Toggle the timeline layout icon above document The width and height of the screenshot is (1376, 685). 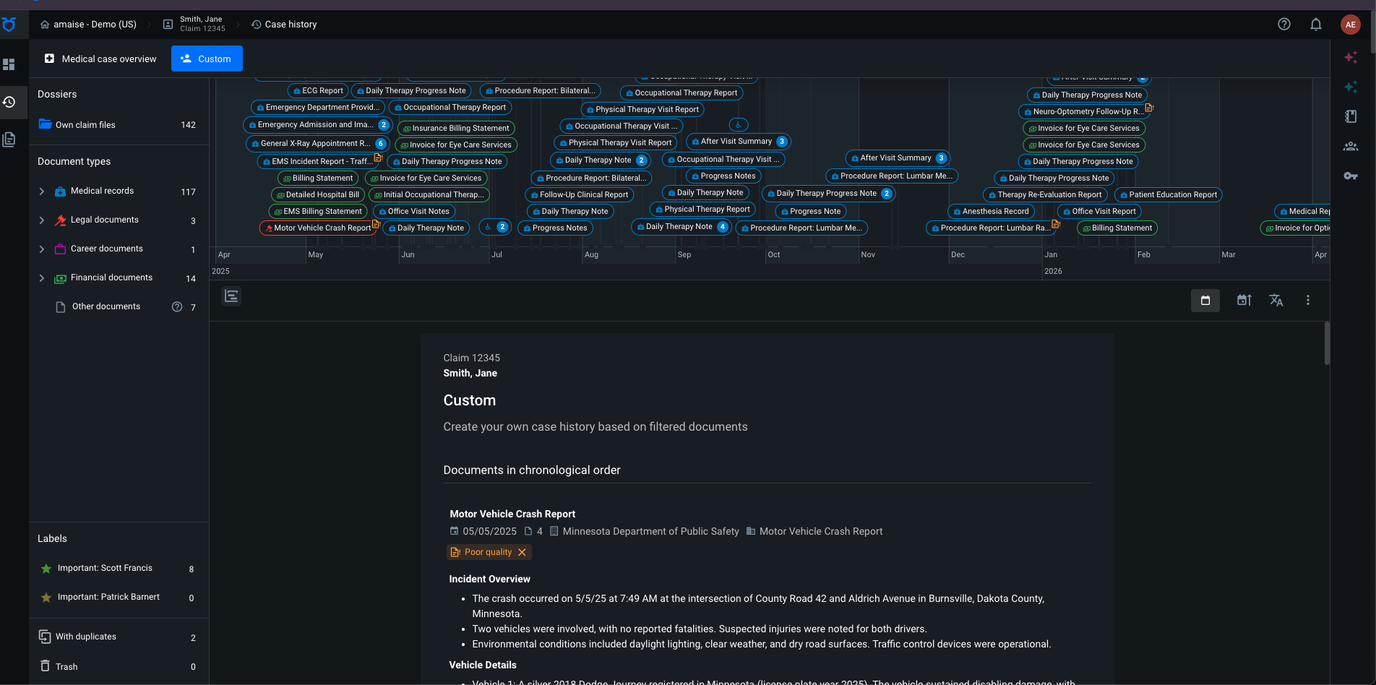231,296
